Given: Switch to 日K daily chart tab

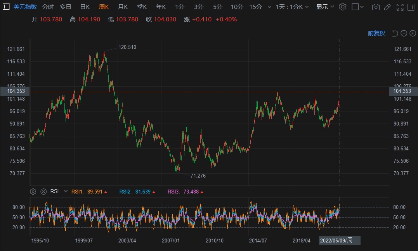Looking at the screenshot, I should [x=85, y=7].
